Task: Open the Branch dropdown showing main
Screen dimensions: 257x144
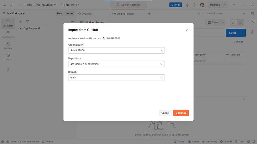Action: coord(116,77)
